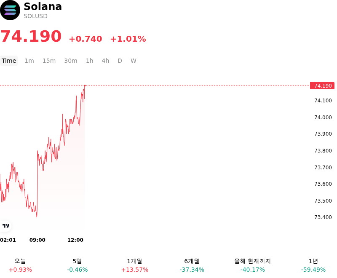Image resolution: width=337 pixels, height=278 pixels.
Task: Click the Solana logo icon
Action: tap(10, 10)
